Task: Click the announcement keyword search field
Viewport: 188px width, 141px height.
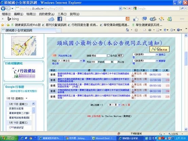Action: pyautogui.click(x=99, y=56)
